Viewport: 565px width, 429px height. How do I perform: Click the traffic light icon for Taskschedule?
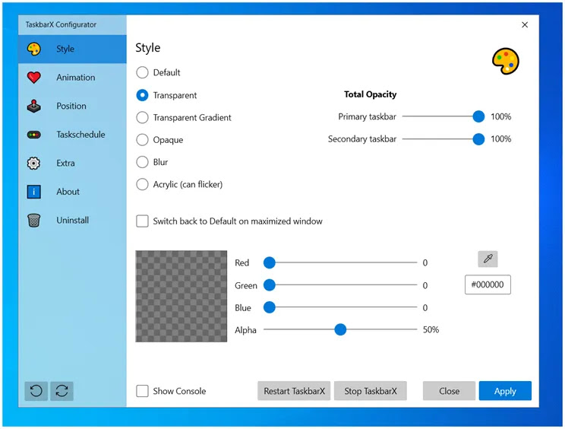tap(34, 135)
